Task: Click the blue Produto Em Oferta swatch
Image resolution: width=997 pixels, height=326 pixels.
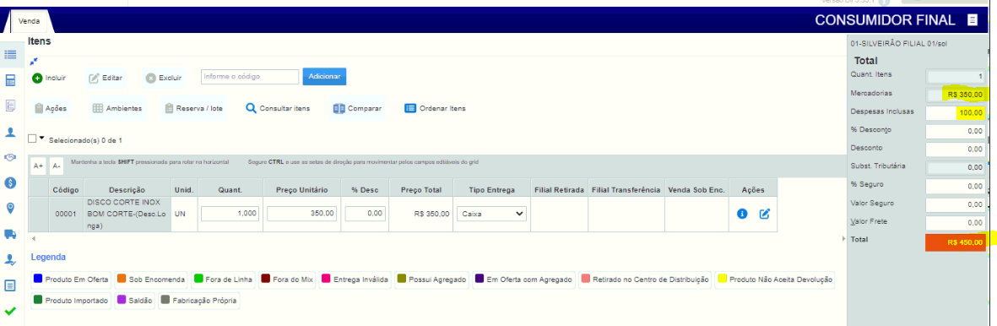Action: coord(38,279)
